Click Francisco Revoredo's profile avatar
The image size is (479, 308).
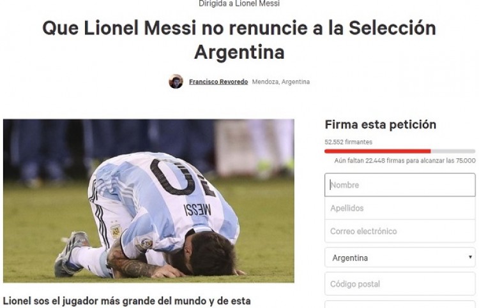click(x=176, y=82)
